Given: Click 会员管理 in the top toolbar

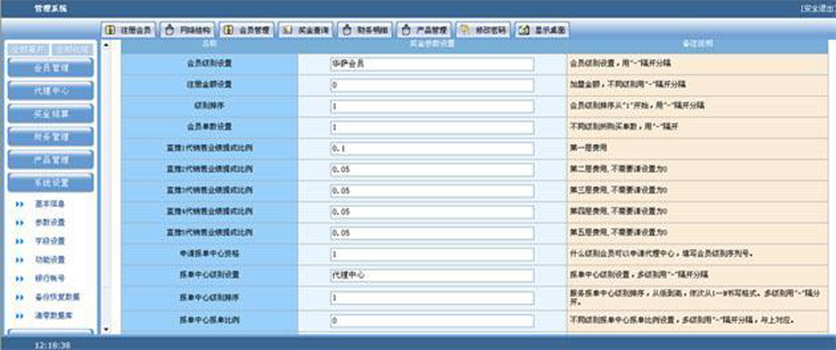Looking at the screenshot, I should [x=247, y=30].
